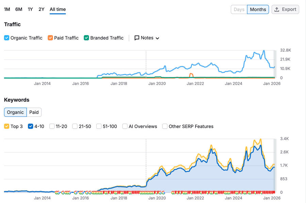Click the orange Paid Traffic spike on chart
The width and height of the screenshot is (306, 203).
(191, 75)
